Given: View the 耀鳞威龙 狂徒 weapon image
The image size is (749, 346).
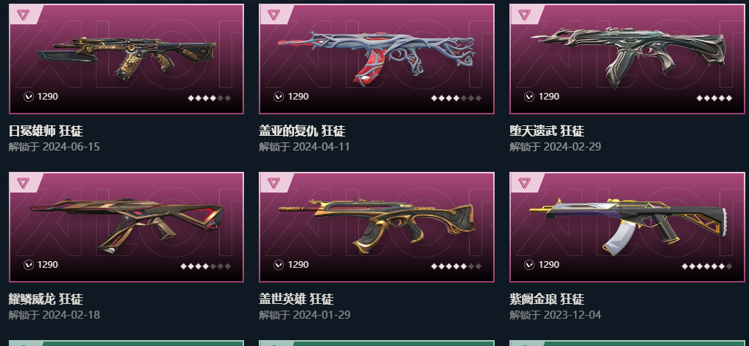Looking at the screenshot, I should (x=127, y=227).
